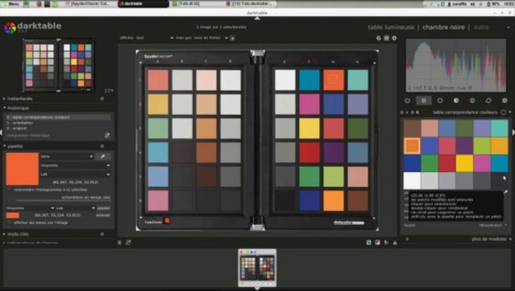Switch to autre view
This screenshot has height=291, width=515.
click(481, 27)
